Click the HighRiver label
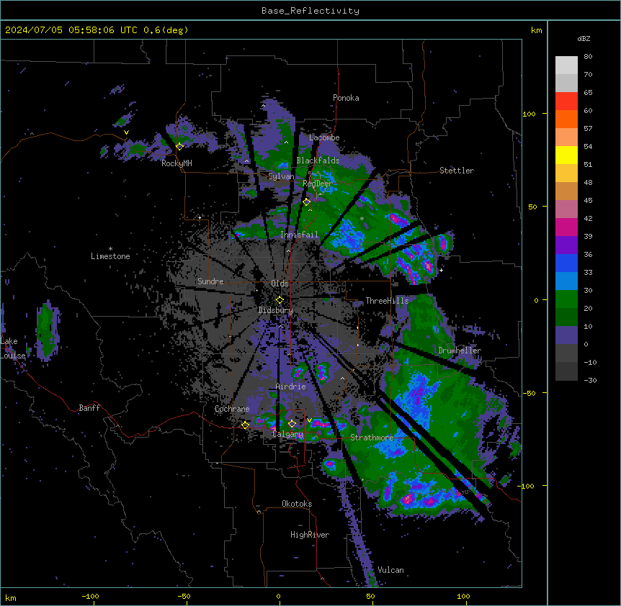Screen dimensions: 621x606 [310, 535]
